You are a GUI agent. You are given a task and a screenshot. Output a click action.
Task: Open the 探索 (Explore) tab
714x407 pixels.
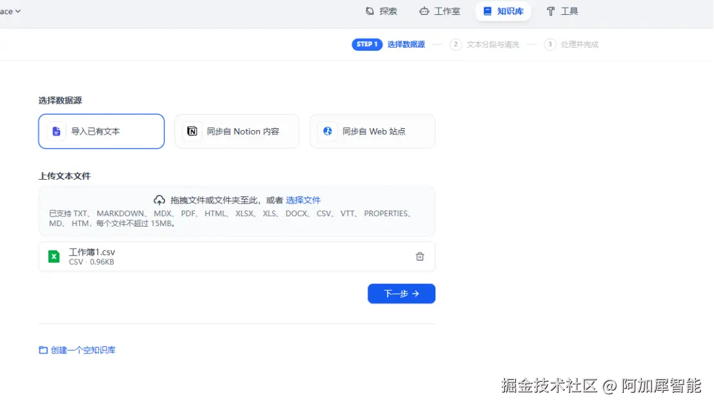[381, 12]
